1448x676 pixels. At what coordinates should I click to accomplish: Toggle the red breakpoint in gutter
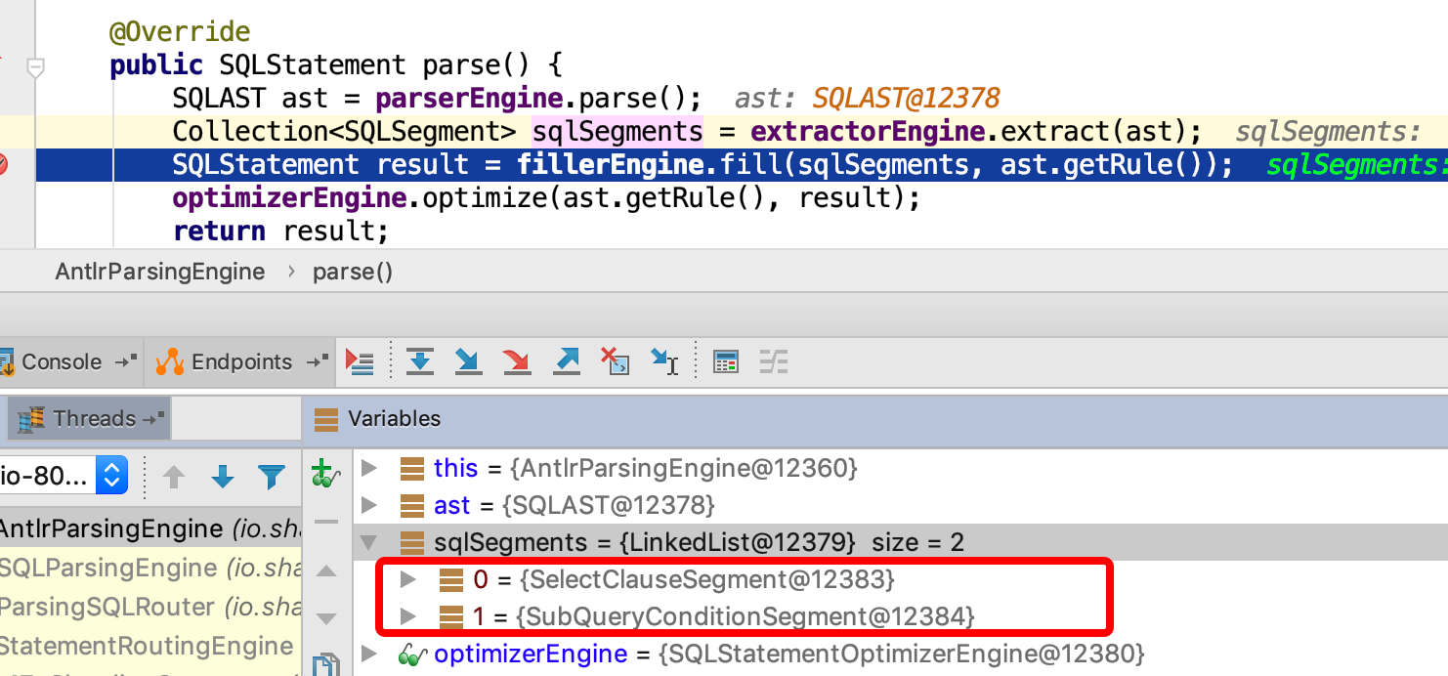coord(1,165)
